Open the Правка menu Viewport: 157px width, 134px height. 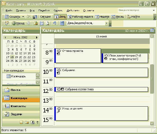pyautogui.click(x=21, y=10)
